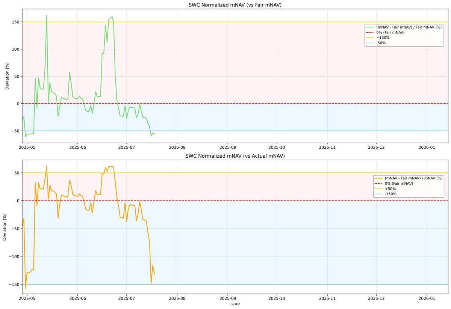Click y-axis tick "50" in Actual mNAV chart
451x309 pixels.
17,173
